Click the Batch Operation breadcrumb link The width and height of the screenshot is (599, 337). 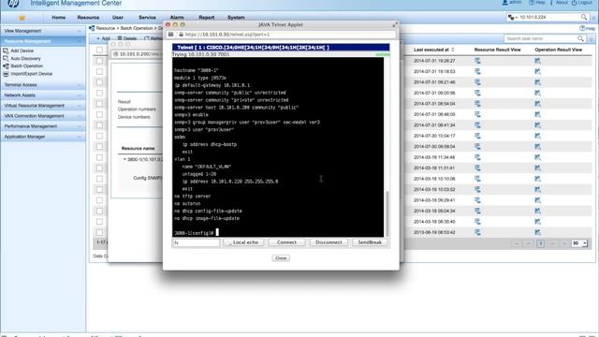click(x=137, y=28)
